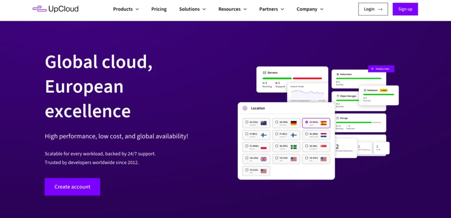This screenshot has width=451, height=218.
Task: Open the Company menu
Action: 310,9
